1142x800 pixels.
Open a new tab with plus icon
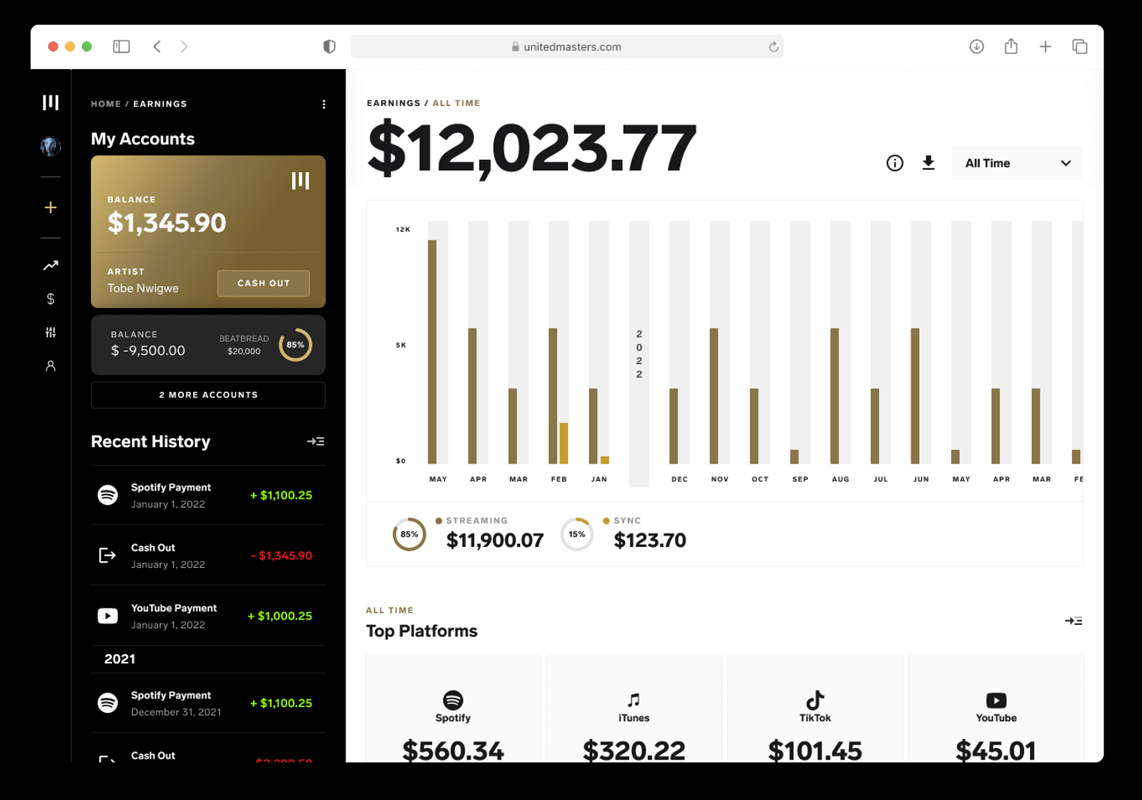1045,47
